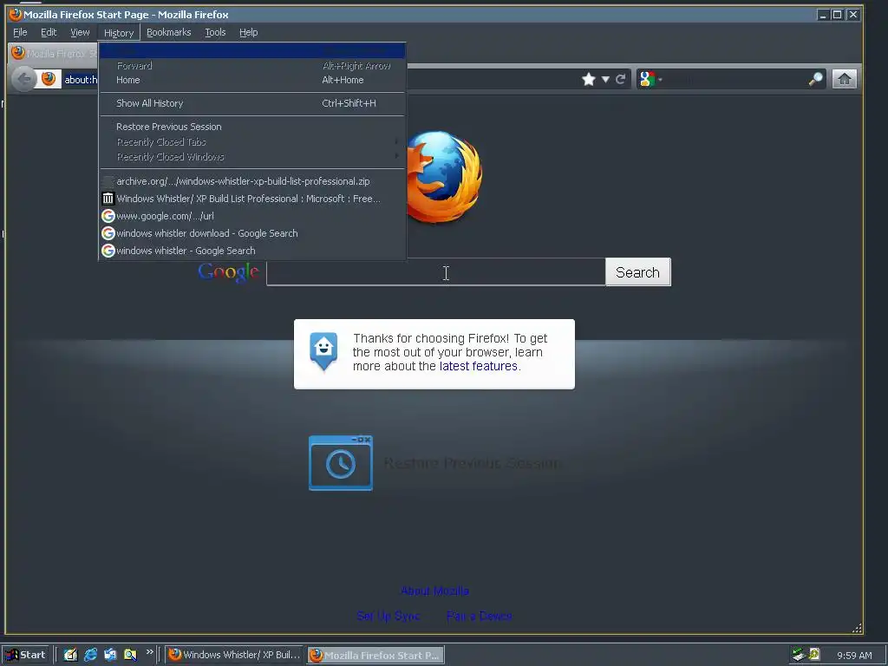Click the window resize grip corner
This screenshot has width=888, height=666.
tap(857, 628)
